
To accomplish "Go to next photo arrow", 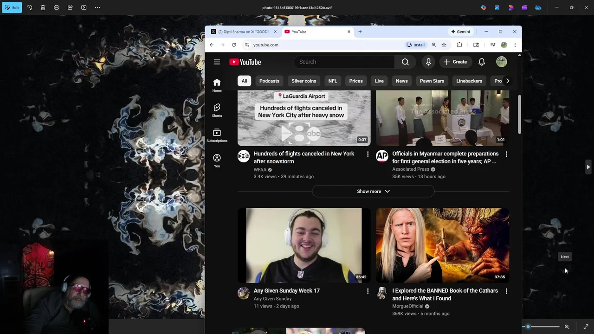I will tap(588, 167).
